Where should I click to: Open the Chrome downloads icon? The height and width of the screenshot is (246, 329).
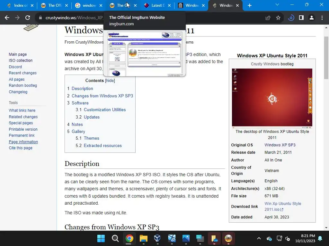[x=291, y=18]
